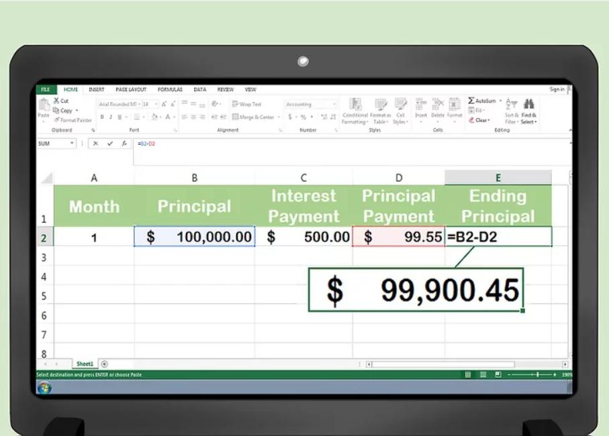This screenshot has width=609, height=436.
Task: Toggle Wrap Text on the cell
Action: 246,105
